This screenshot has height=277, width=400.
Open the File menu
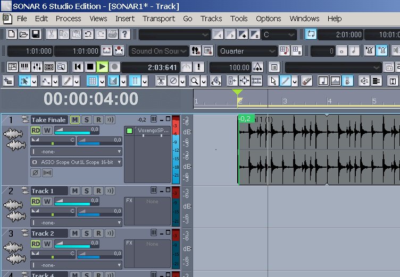(x=22, y=19)
